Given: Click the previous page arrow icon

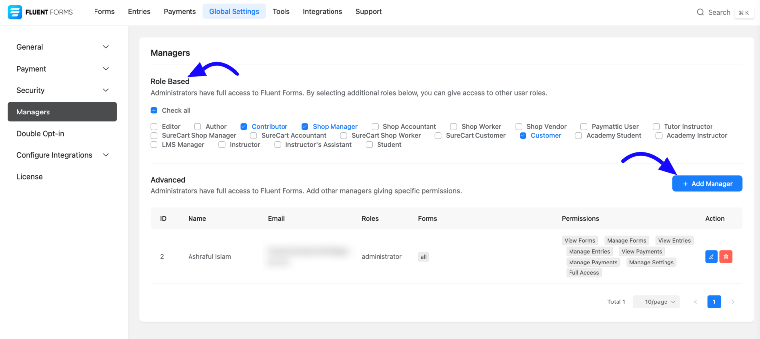Looking at the screenshot, I should (x=695, y=301).
